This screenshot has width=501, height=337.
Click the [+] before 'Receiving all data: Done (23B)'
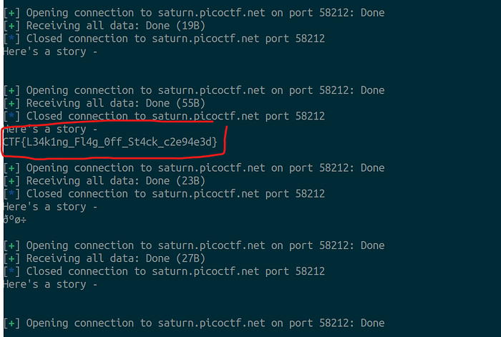tap(11, 181)
